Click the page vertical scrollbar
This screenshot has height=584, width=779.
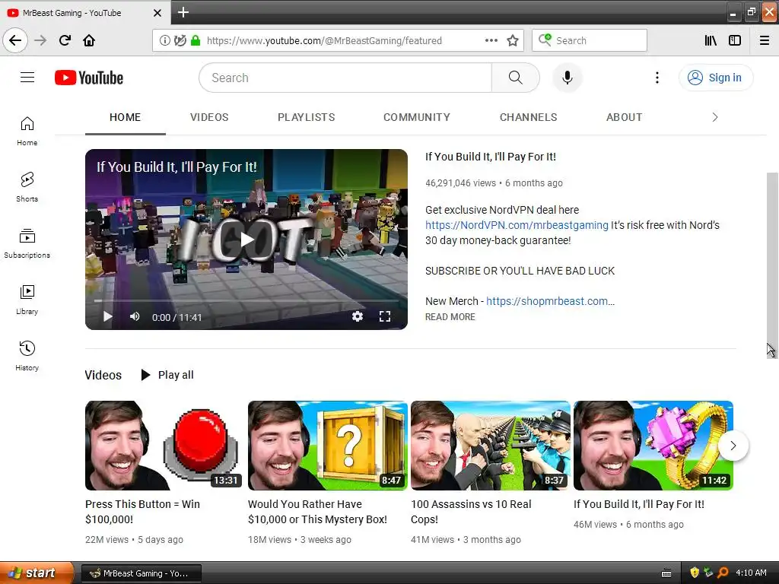point(773,264)
